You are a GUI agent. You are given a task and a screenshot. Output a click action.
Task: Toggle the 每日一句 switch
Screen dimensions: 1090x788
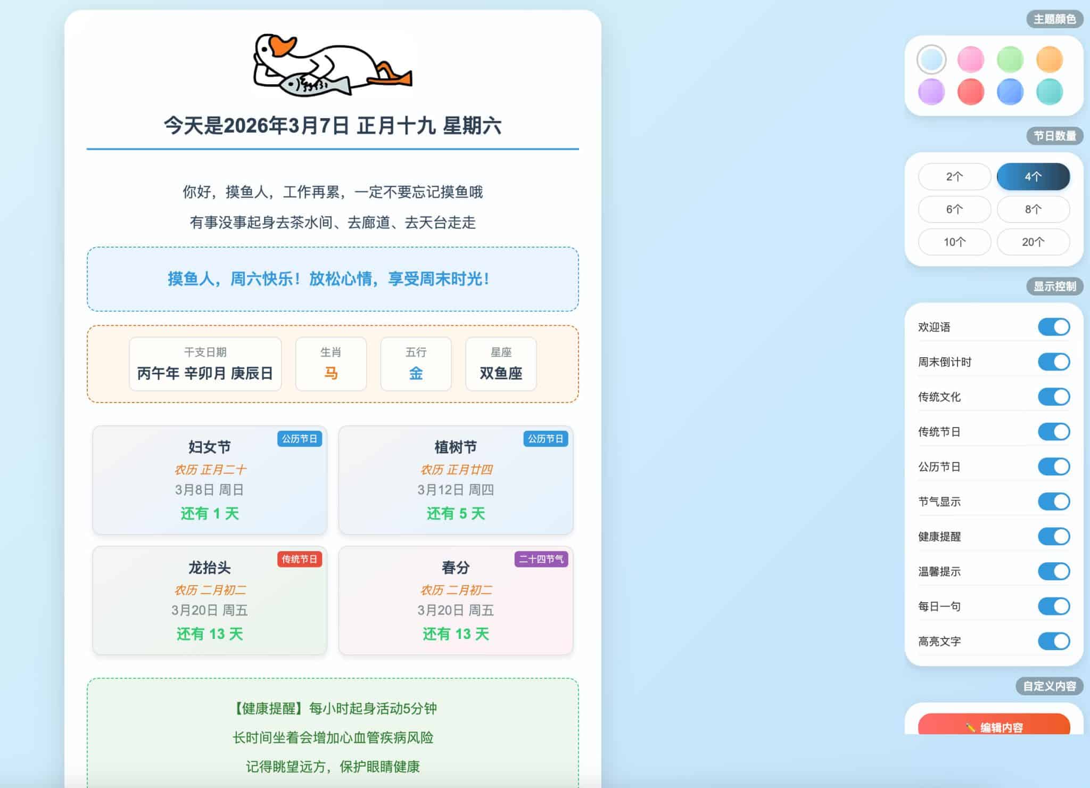click(1054, 606)
